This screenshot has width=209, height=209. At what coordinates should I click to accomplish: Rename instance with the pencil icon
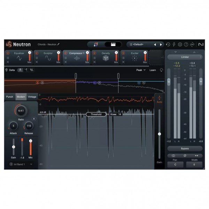[x=58, y=44]
